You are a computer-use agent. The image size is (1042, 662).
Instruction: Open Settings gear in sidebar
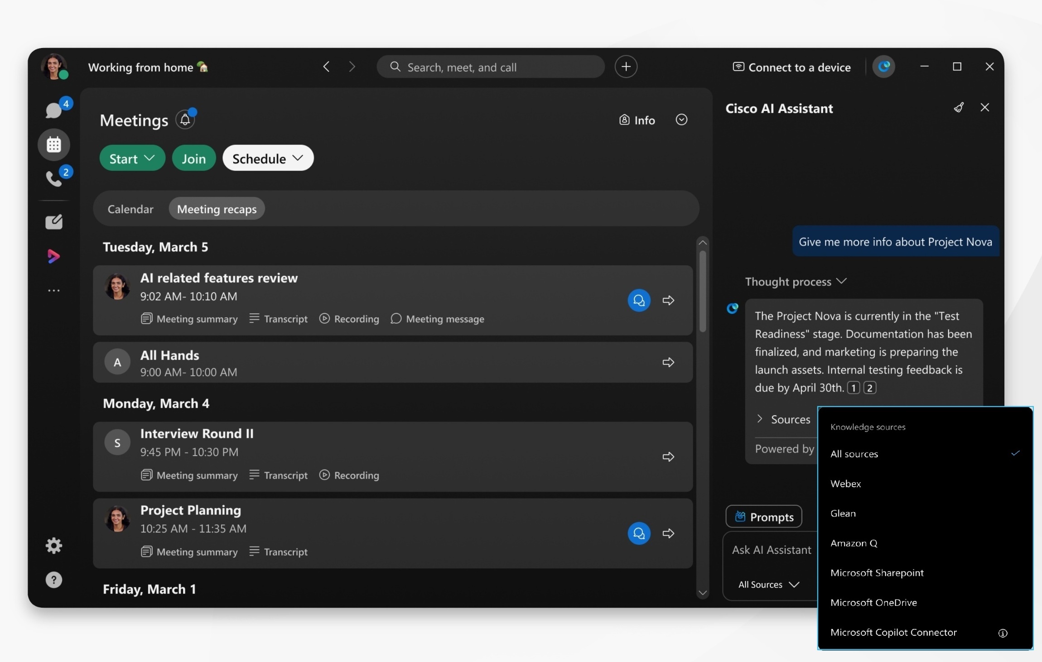pyautogui.click(x=54, y=545)
